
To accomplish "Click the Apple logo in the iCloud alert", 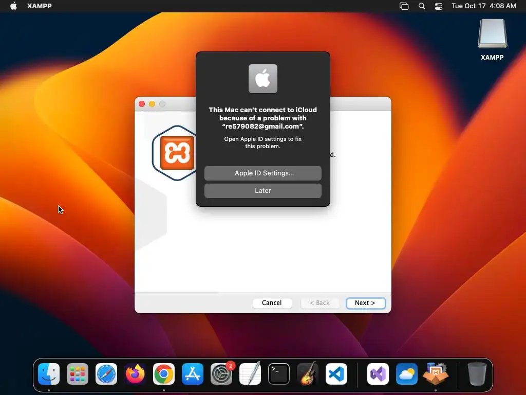I will click(262, 79).
